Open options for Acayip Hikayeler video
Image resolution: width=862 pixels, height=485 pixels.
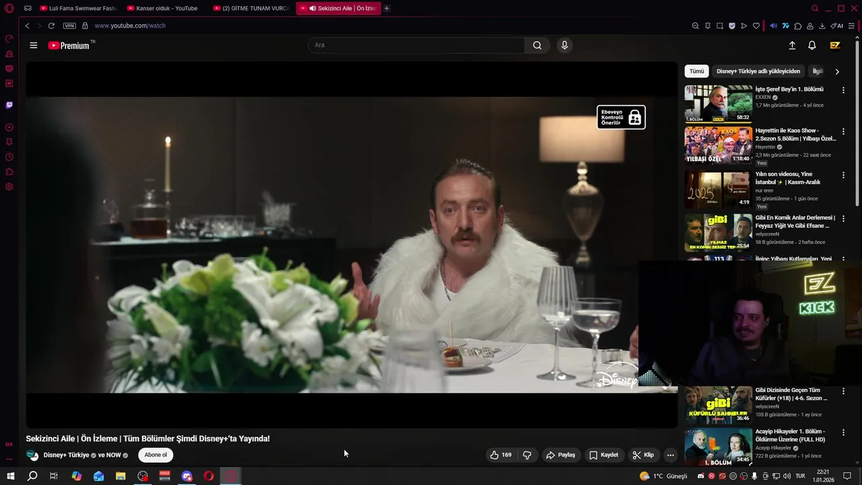(x=842, y=432)
